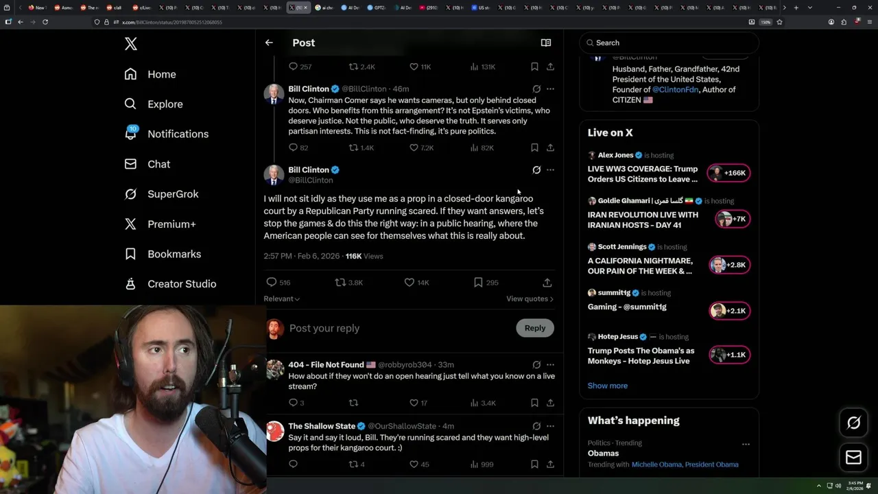View analytics of Chairman Comer post (82K)
878x494 pixels.
tap(482, 148)
